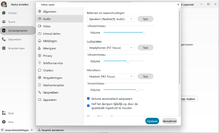The width and height of the screenshot is (219, 133).
Task: Toggle the spatiebalk dempen opheffen checkbox
Action: click(x=88, y=106)
